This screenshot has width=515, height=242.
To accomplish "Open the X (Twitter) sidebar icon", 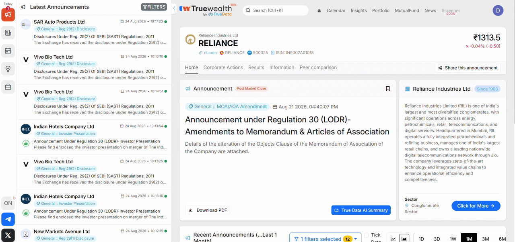I will coord(8,235).
